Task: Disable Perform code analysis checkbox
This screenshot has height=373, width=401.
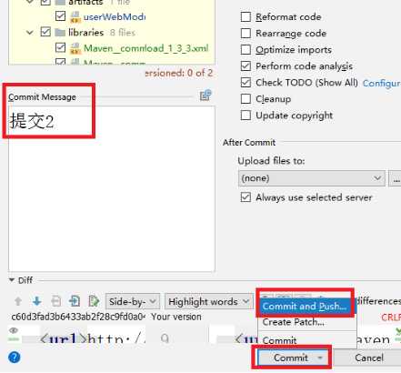Action: tap(246, 66)
